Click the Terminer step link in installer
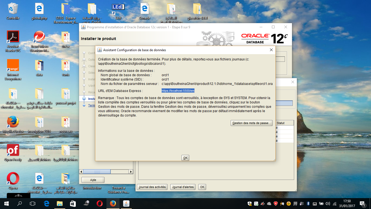The image size is (371, 209). pos(92,105)
